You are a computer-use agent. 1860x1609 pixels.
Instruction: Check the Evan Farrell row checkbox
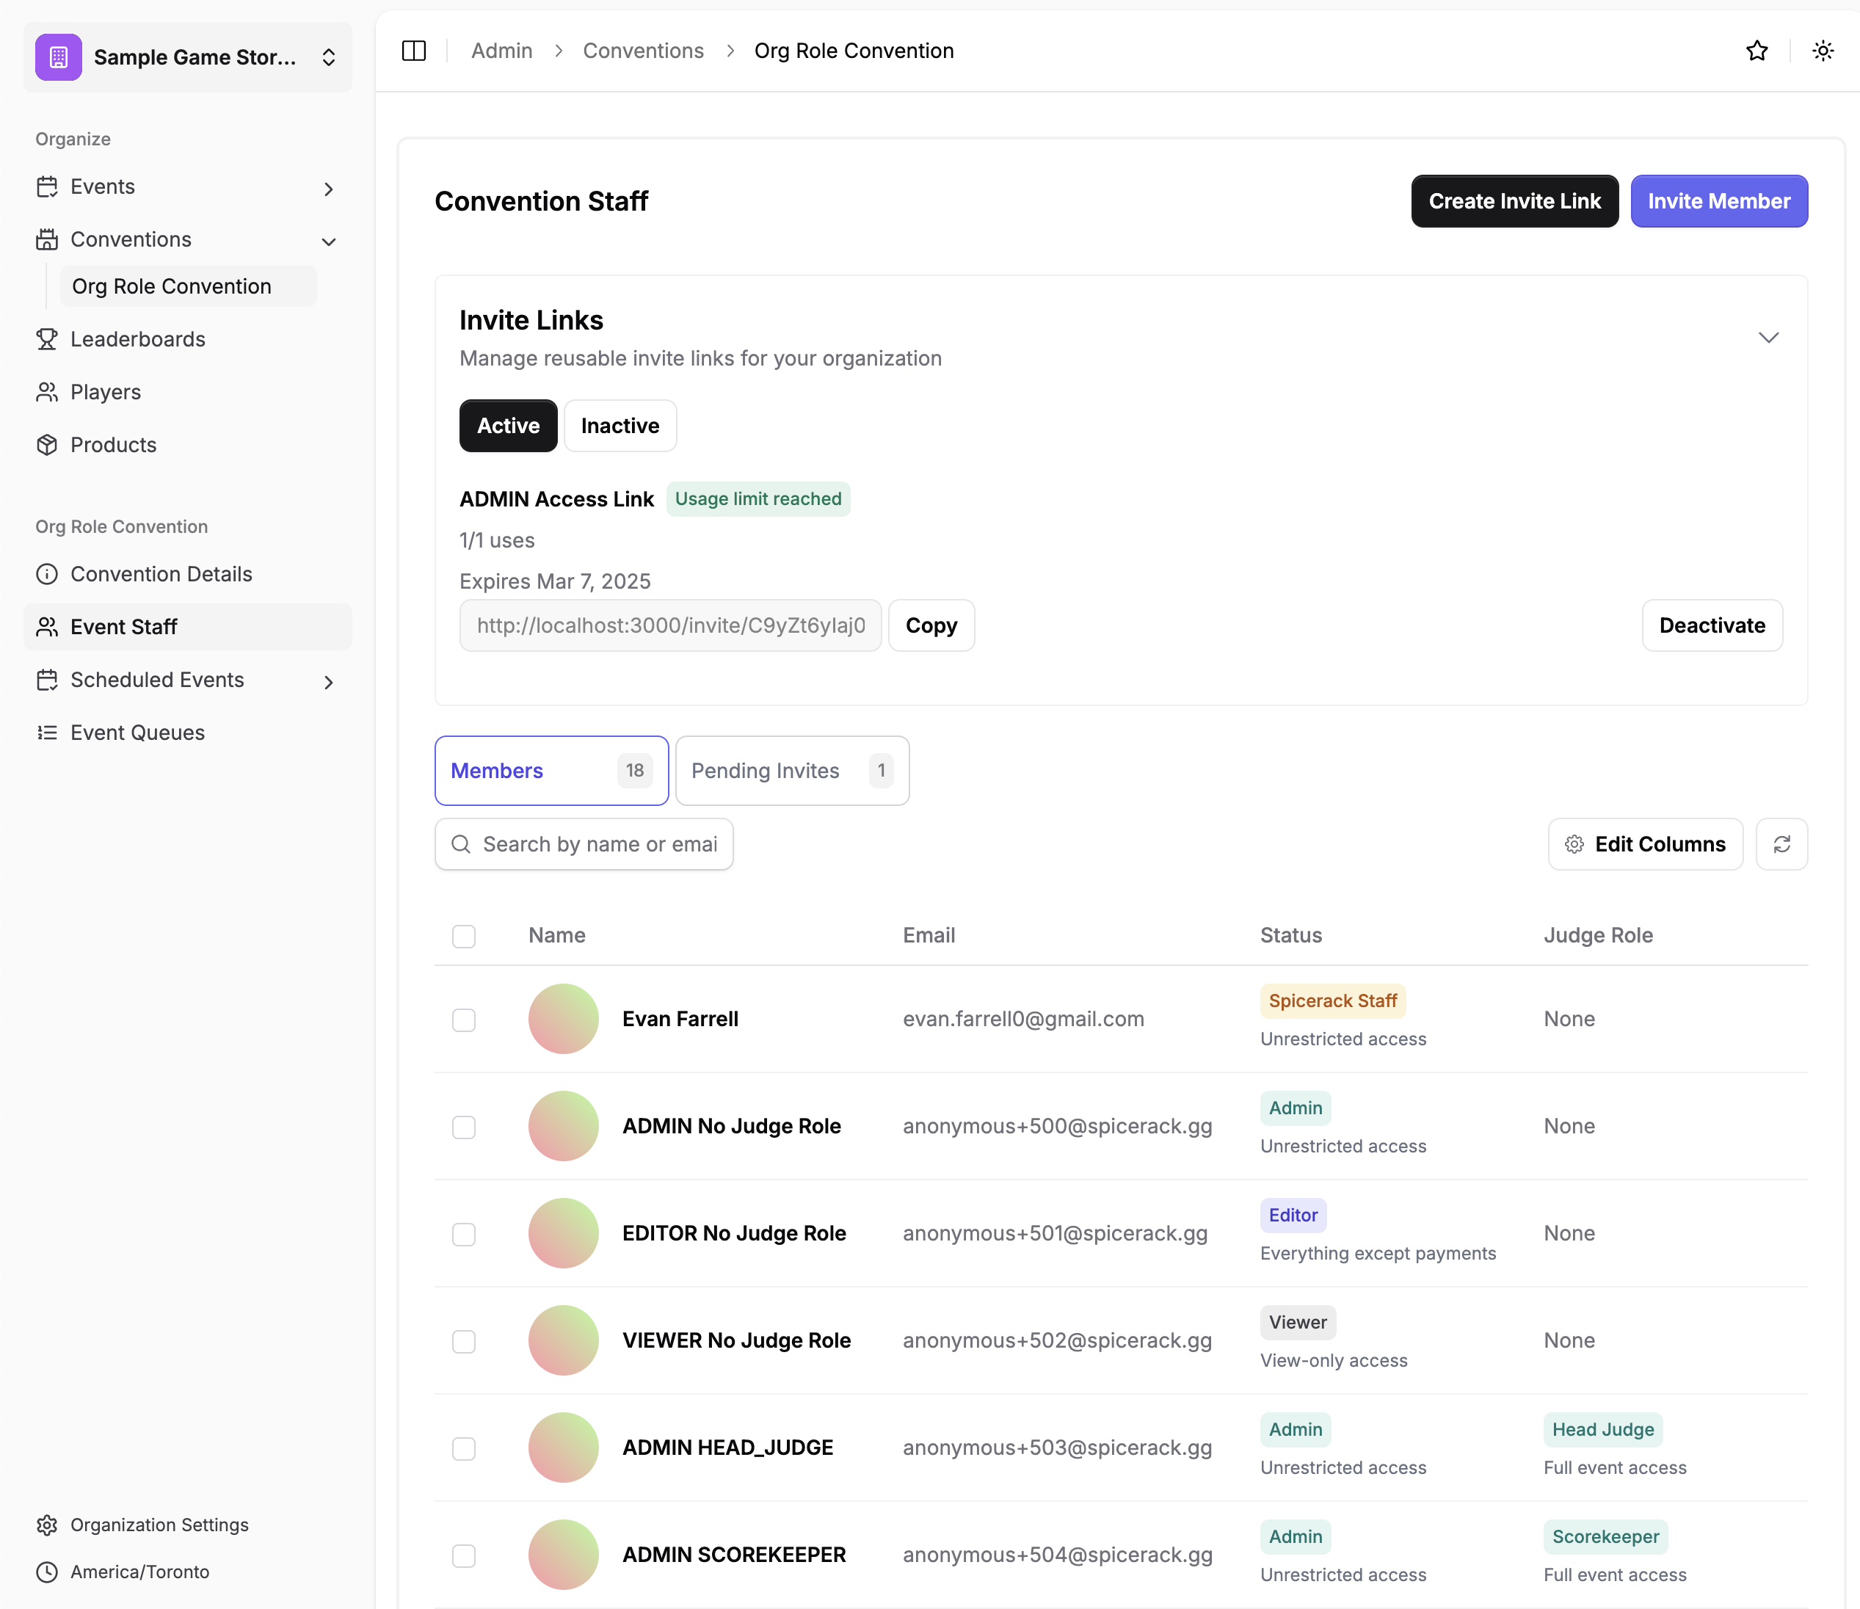coord(464,1020)
